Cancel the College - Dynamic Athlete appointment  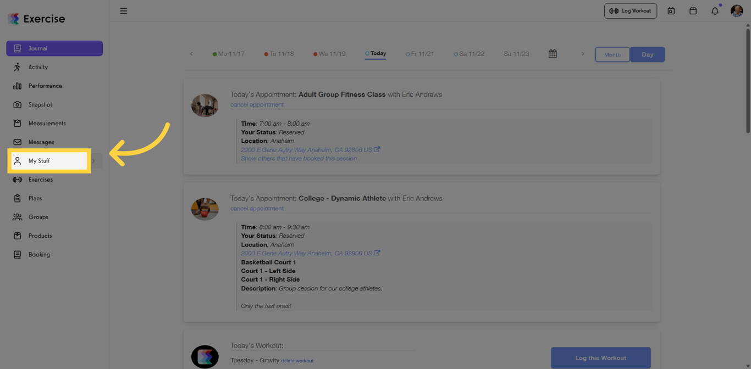pyautogui.click(x=257, y=208)
